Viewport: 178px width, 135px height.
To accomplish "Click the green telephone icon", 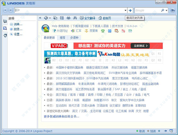I will point(103,31).
